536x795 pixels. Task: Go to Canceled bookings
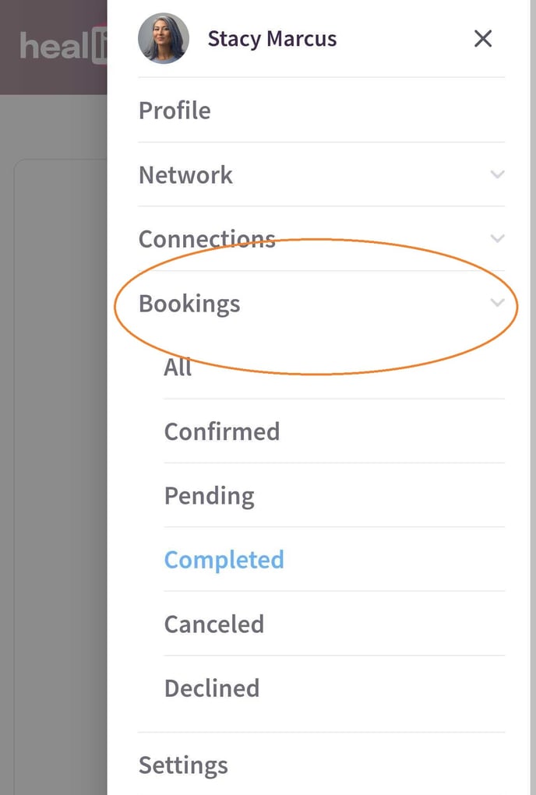click(213, 624)
